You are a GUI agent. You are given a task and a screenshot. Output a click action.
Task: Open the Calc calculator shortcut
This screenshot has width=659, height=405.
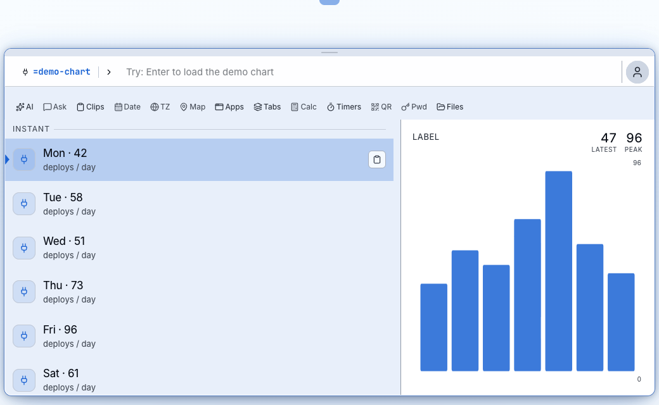[x=304, y=107]
